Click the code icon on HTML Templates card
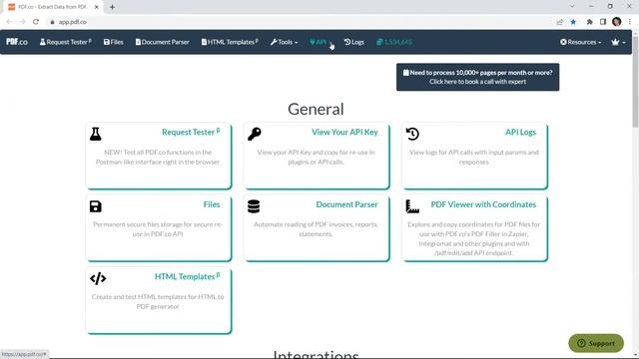The width and height of the screenshot is (639, 359). tap(98, 278)
